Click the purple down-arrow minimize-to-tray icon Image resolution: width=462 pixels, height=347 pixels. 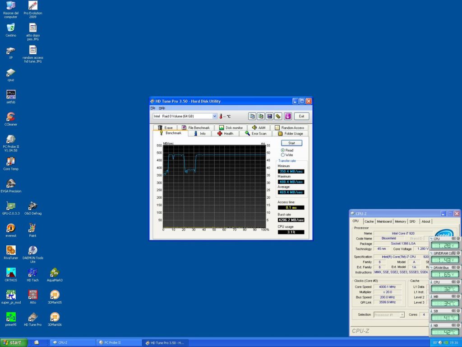click(x=288, y=116)
